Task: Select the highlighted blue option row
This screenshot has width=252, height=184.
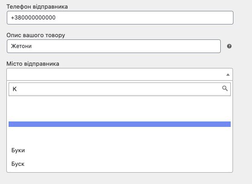Action: (120, 124)
